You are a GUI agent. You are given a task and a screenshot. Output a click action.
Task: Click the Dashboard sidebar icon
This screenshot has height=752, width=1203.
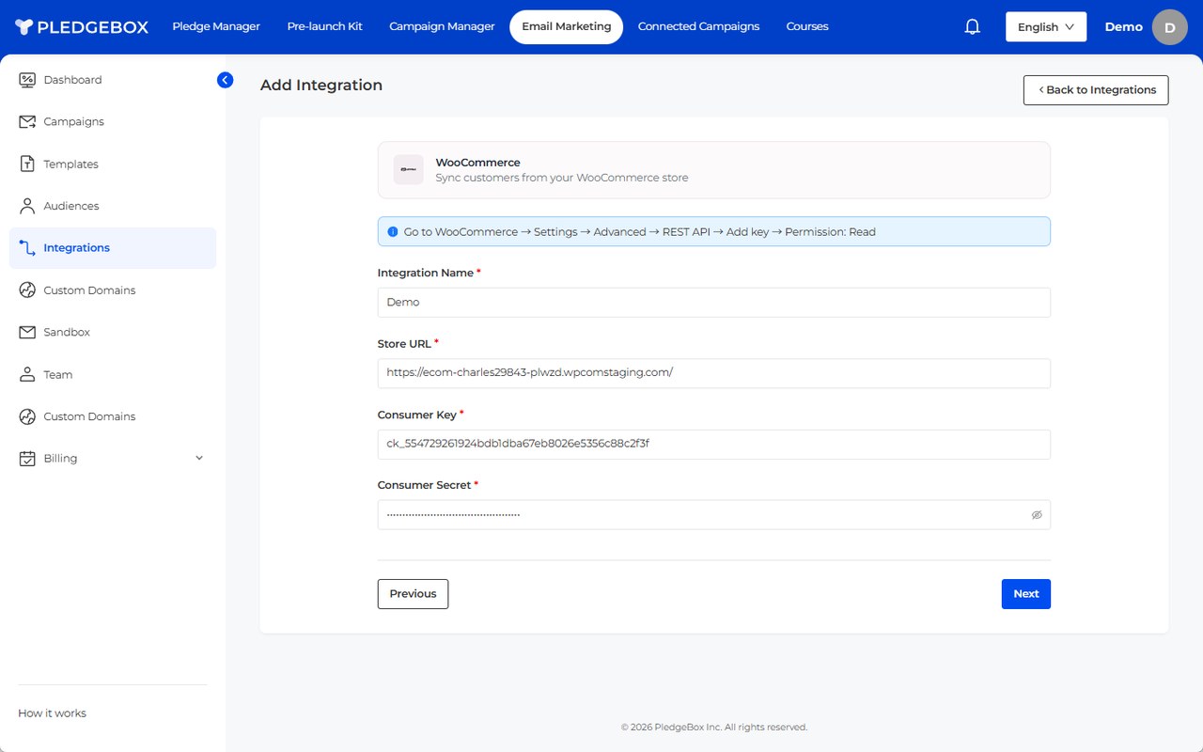pos(27,80)
